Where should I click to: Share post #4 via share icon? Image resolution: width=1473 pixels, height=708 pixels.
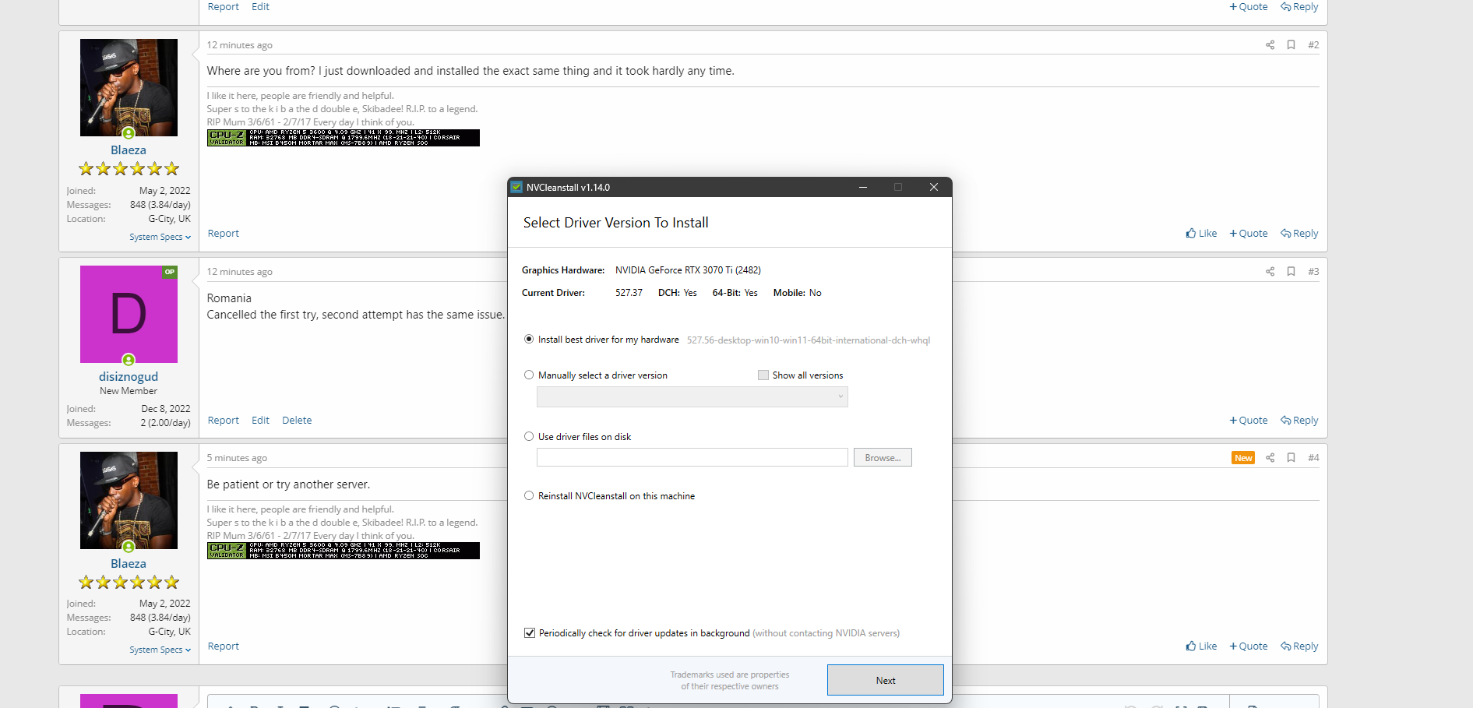[1270, 458]
